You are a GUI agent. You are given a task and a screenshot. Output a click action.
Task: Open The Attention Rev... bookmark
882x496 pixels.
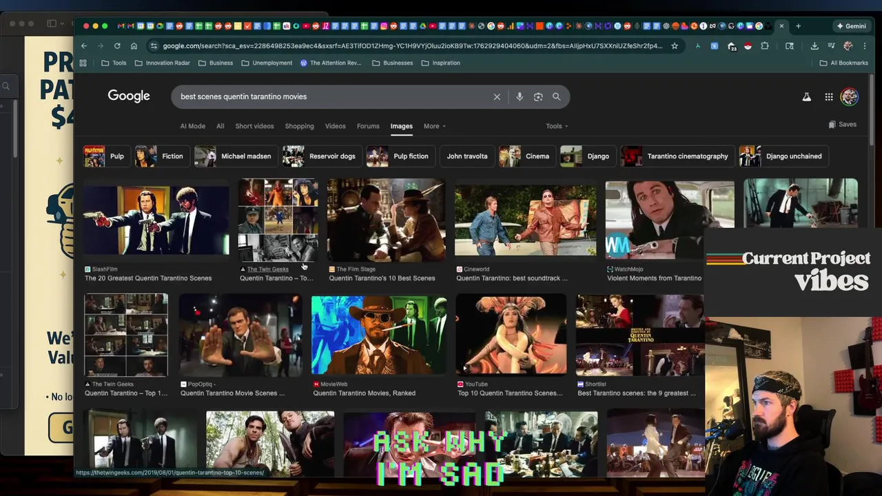tap(331, 63)
